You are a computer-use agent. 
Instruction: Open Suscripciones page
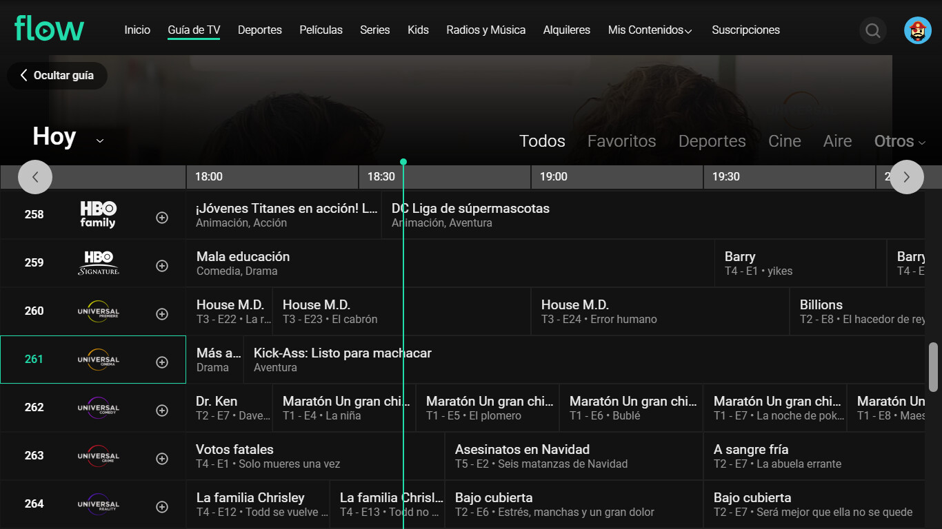click(746, 30)
